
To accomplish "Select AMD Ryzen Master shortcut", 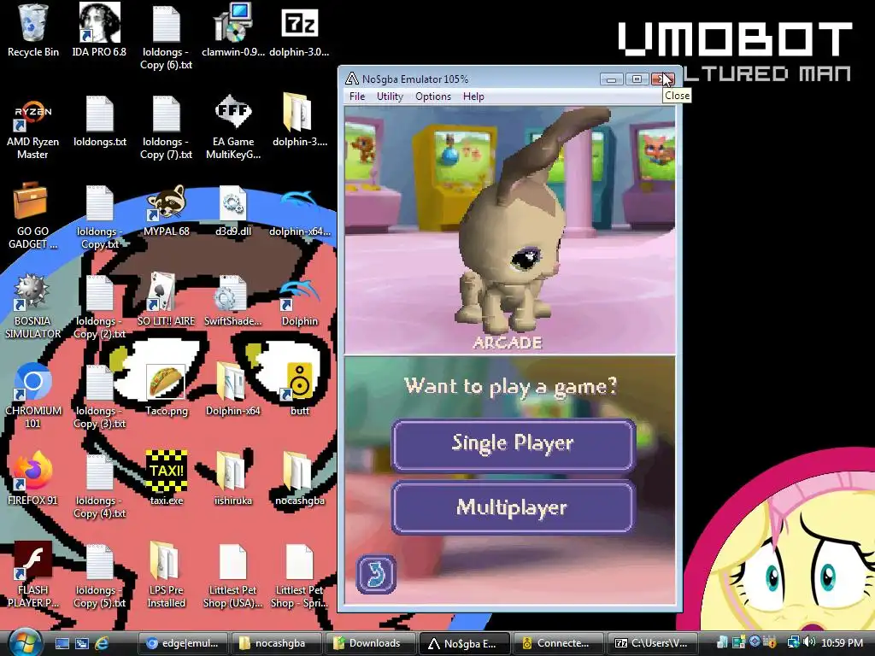I will (33, 128).
